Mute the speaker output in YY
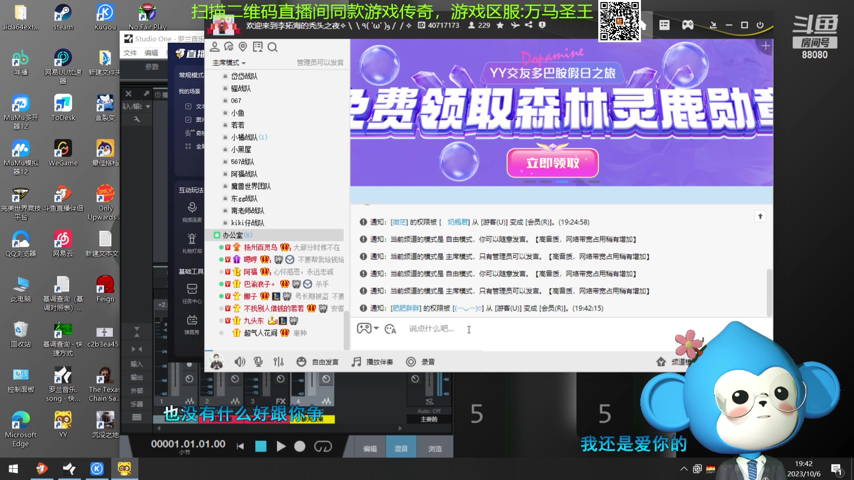854x480 pixels. pyautogui.click(x=240, y=361)
